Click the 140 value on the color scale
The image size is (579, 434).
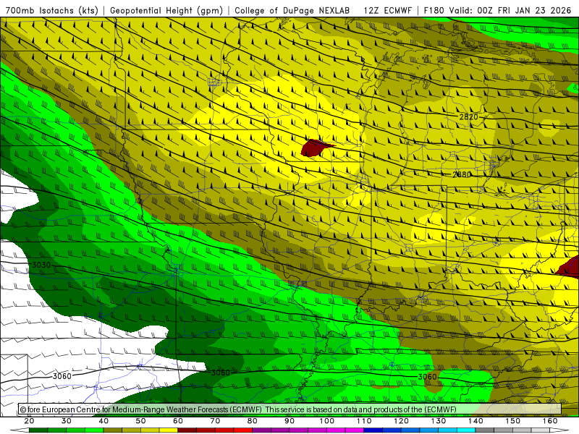coord(476,421)
